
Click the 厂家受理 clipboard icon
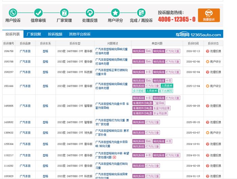point(64,13)
